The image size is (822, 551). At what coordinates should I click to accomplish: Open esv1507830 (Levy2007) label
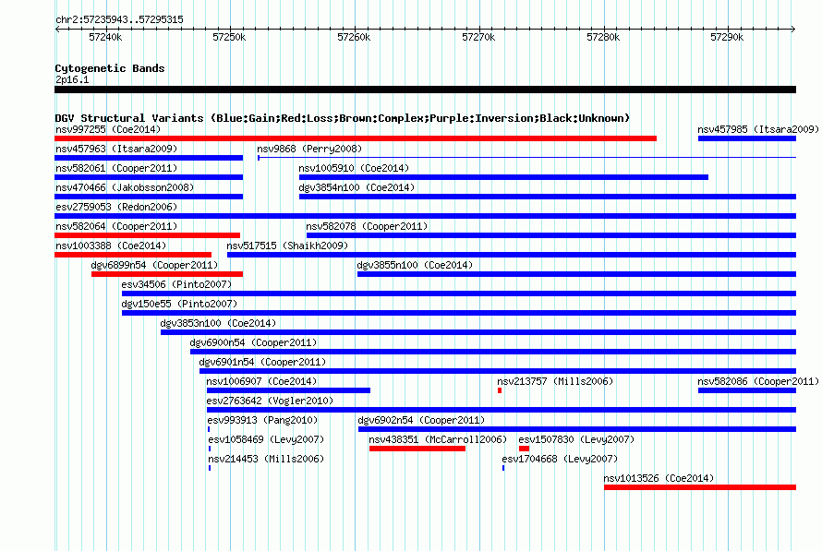[576, 439]
